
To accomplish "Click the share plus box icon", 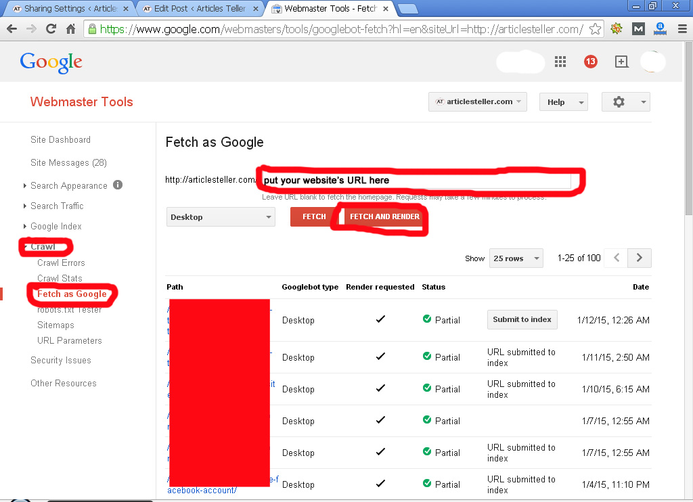I will (621, 62).
